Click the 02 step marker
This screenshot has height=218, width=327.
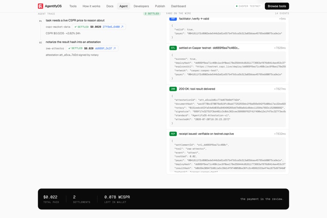pos(41,43)
